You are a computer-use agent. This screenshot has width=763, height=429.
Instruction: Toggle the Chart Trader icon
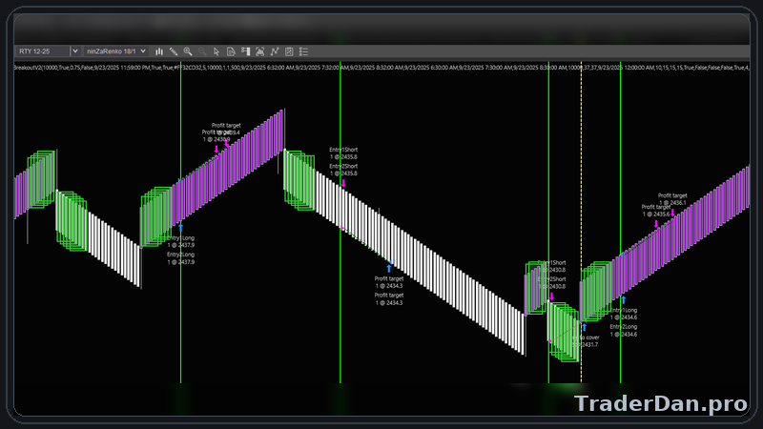245,51
